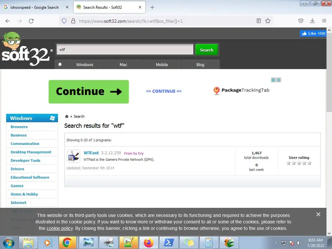Open the Calculator taskbar icon
Screen dimensions: 332x249
[x=209, y=243]
